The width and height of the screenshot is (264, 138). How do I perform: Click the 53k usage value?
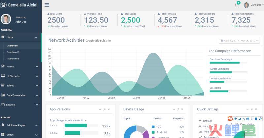[107, 134]
